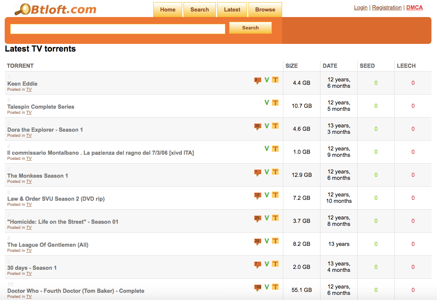Select the 55.1 GB size value

[x=302, y=290]
